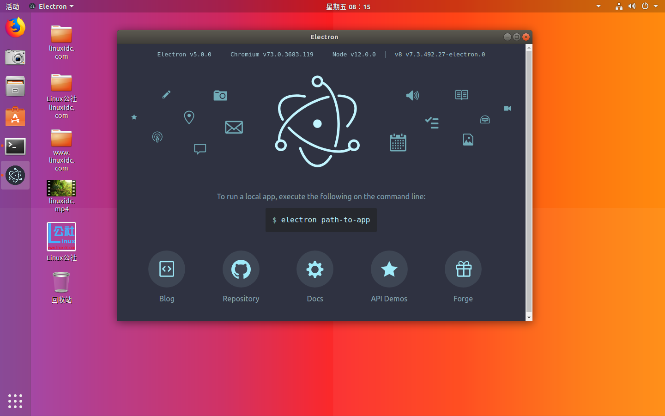665x416 pixels.
Task: Click the video camera icon
Action: click(508, 108)
